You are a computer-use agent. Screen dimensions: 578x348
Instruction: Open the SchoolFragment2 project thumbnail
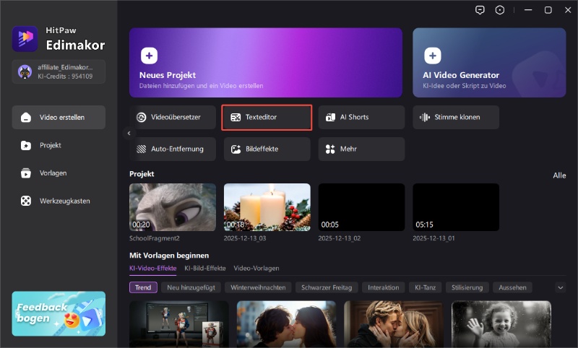coord(173,207)
